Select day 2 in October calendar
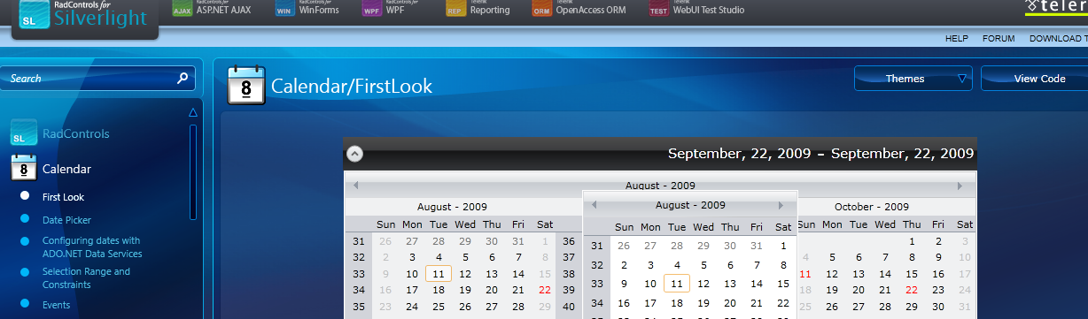The width and height of the screenshot is (1088, 319). (938, 241)
